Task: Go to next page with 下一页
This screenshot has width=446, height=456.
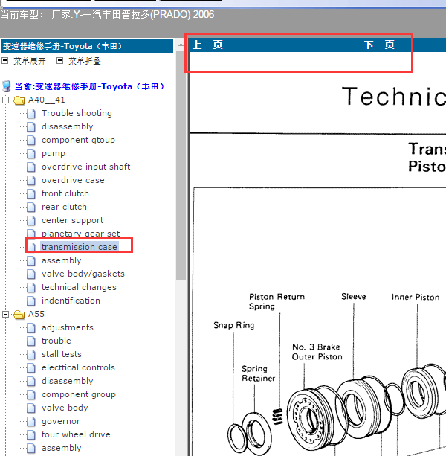Action: click(379, 45)
